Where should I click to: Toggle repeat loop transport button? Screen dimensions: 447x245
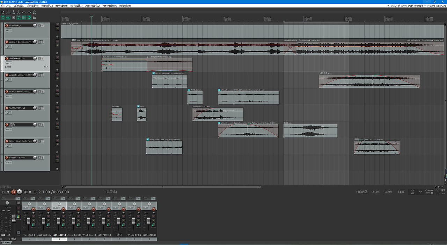[25, 192]
